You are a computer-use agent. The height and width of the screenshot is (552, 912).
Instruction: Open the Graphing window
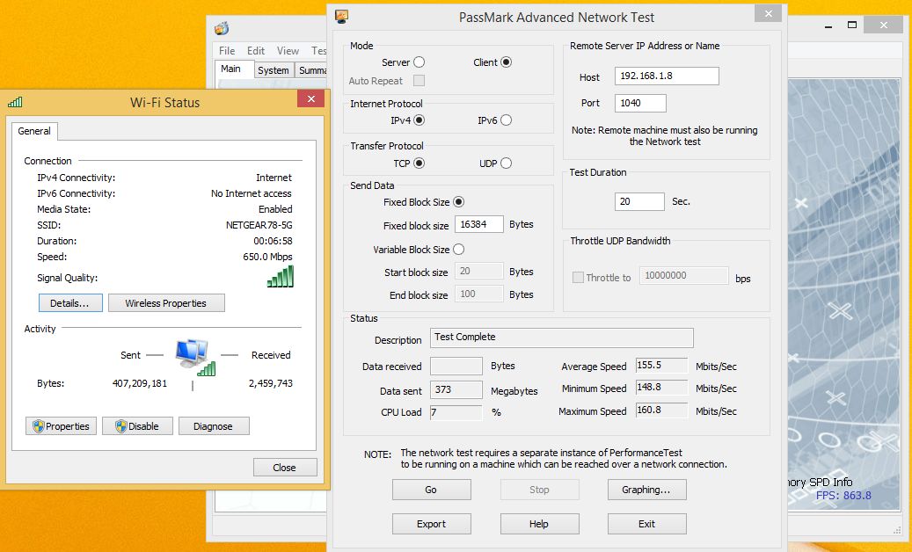pos(646,490)
